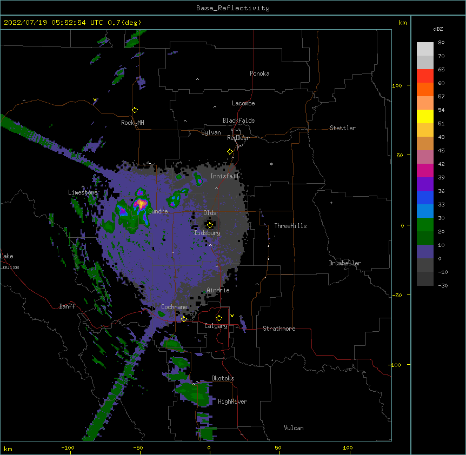Select the yellow 51-54 dBZ legend swatch
The image size is (466, 455).
(x=425, y=117)
